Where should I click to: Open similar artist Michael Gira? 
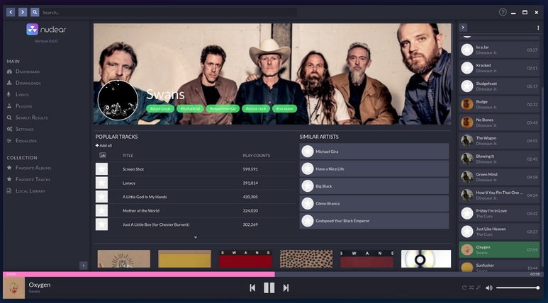tap(374, 151)
